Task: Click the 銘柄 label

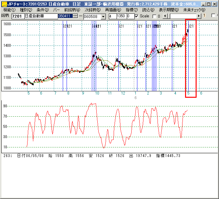Action: [5, 15]
